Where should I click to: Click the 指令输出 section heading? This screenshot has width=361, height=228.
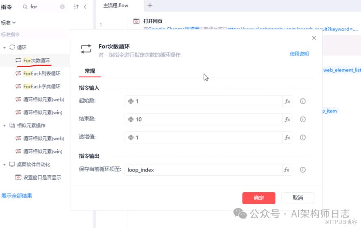(x=89, y=156)
